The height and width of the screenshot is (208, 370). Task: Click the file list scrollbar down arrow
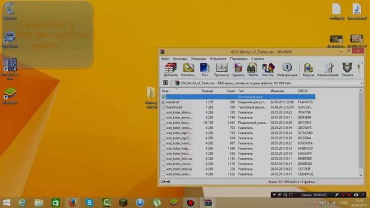click(x=361, y=175)
